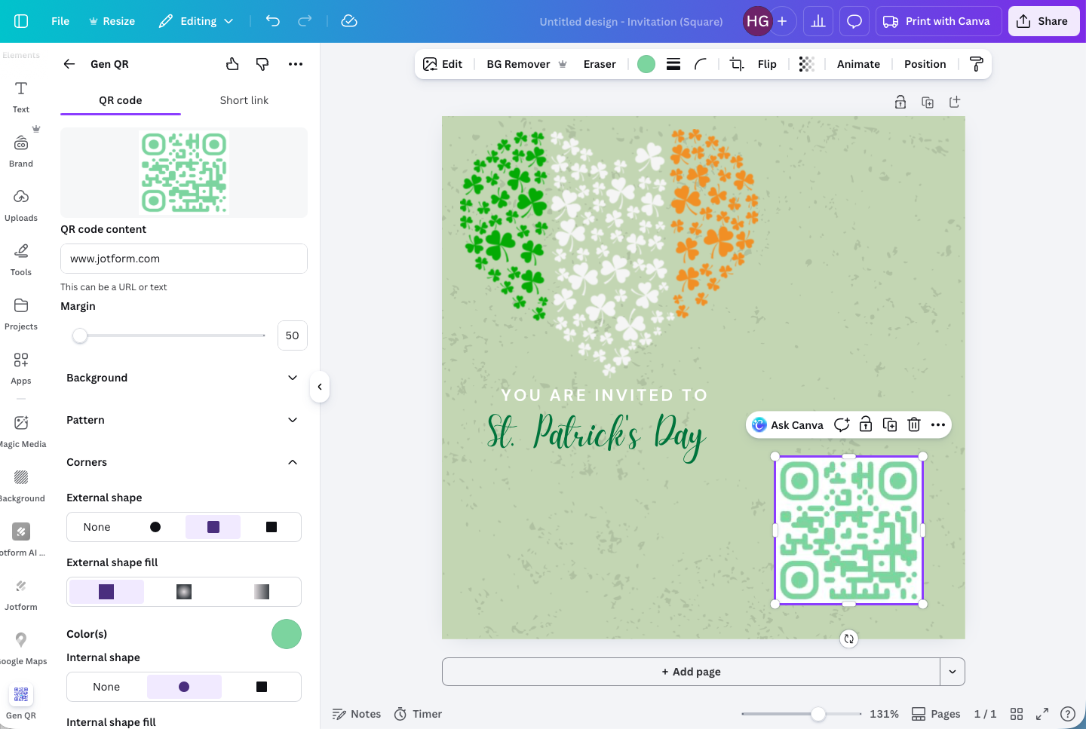Delete the selected QR code element
The height and width of the screenshot is (729, 1086).
tap(913, 424)
